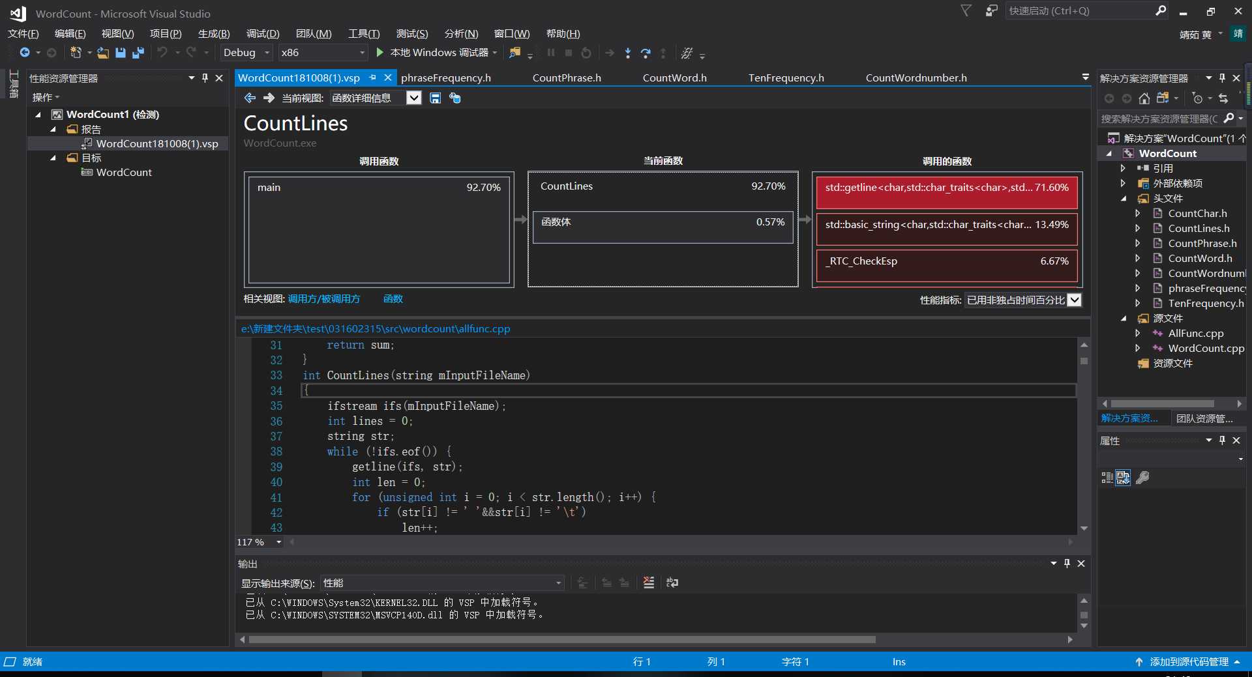Toggle auto-hide pin on Solution Explorer
Viewport: 1252px width, 677px height.
(1222, 78)
